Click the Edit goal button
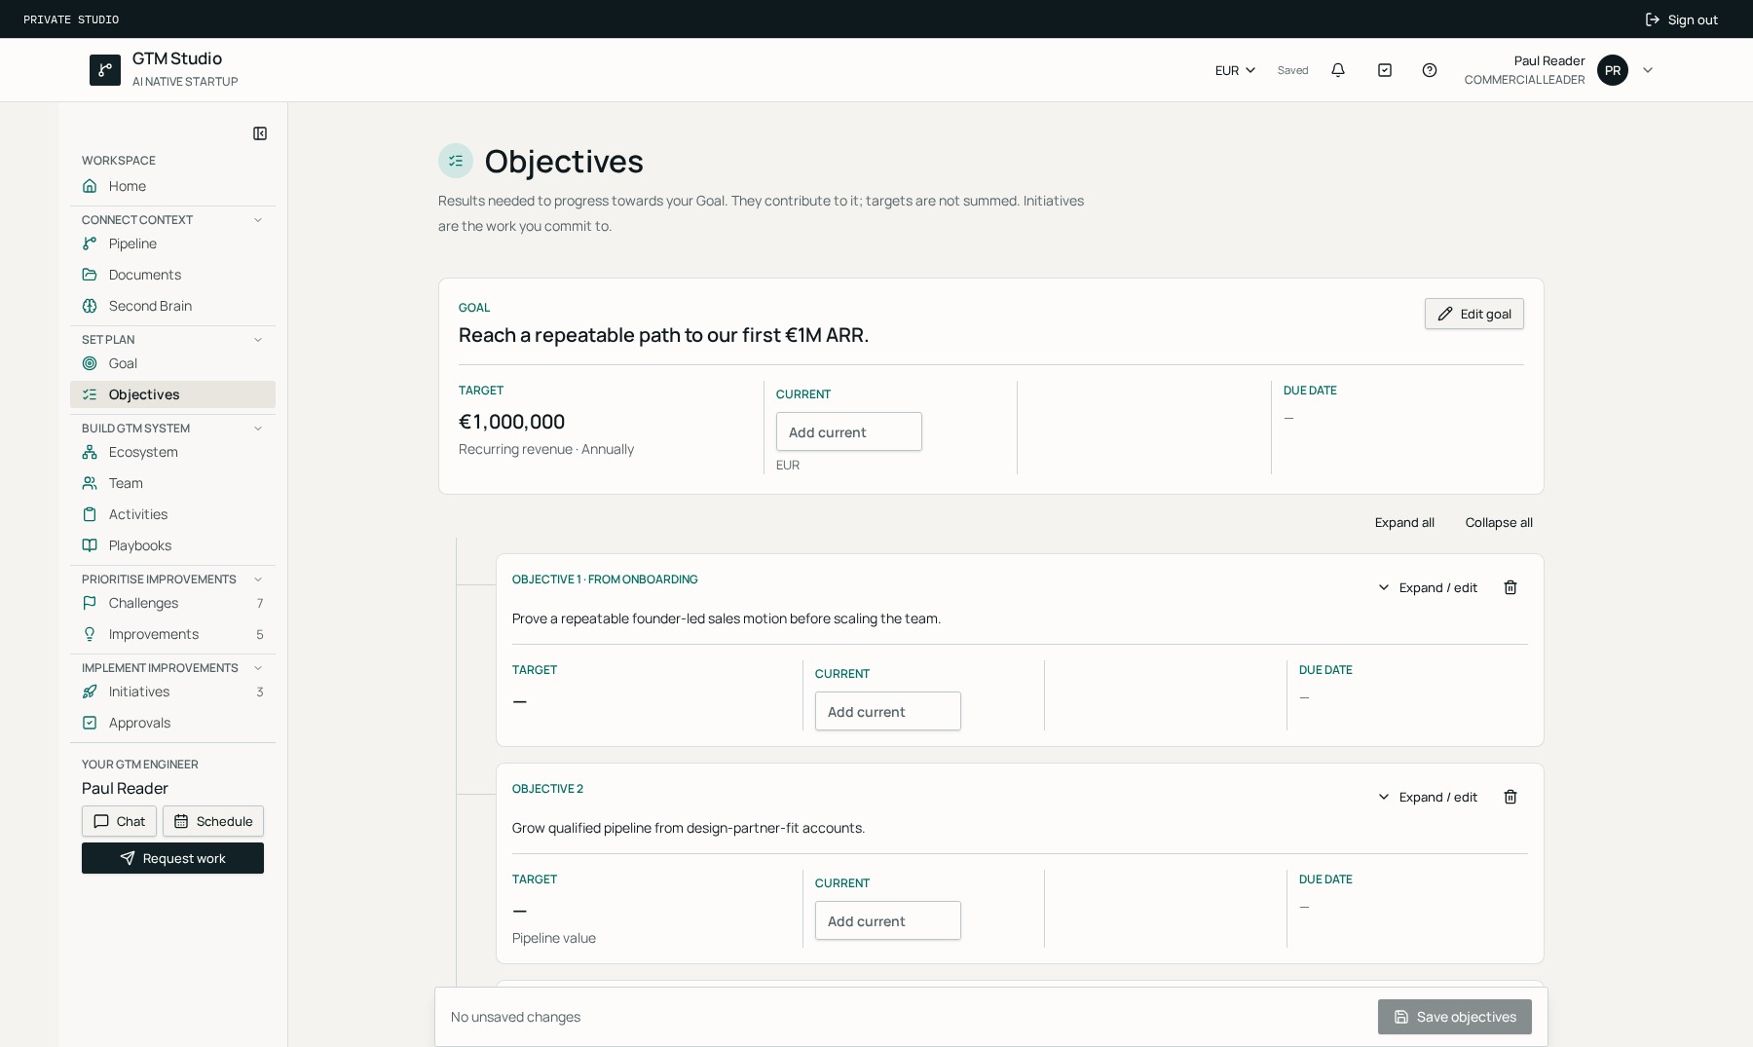The height and width of the screenshot is (1047, 1753). click(1474, 314)
